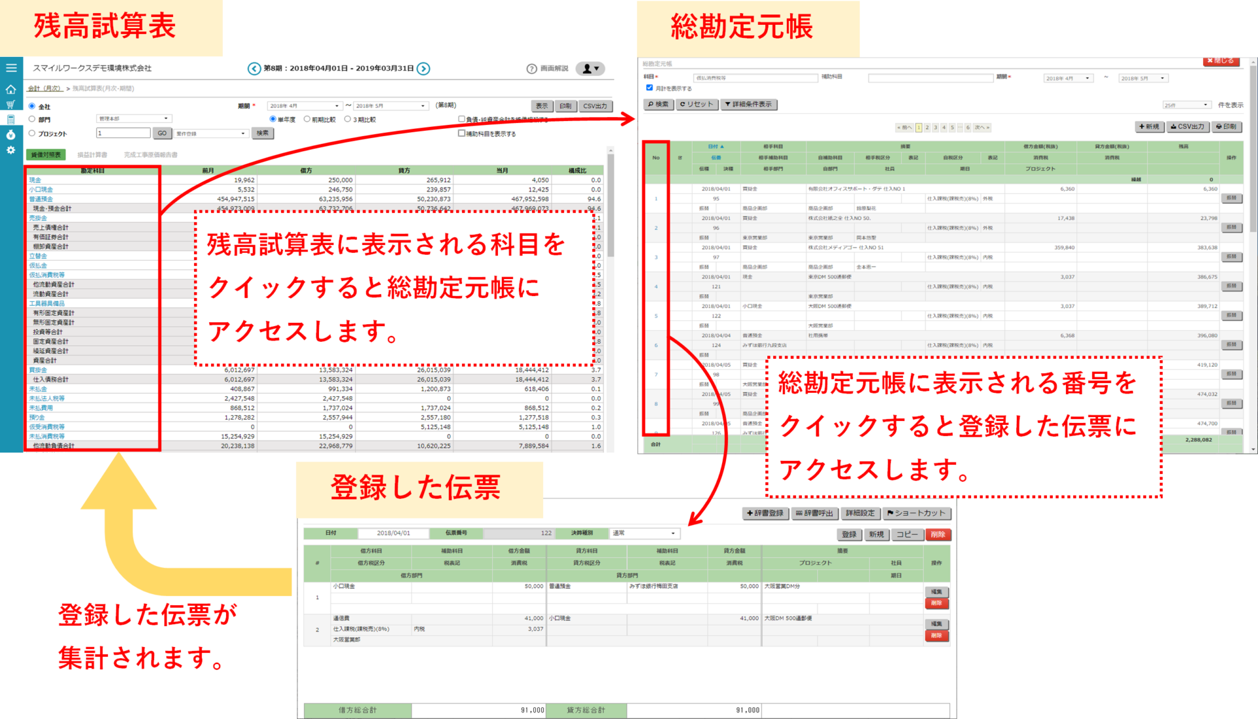Click 辞書呼出 button in the voucher
The width and height of the screenshot is (1258, 719).
[814, 513]
